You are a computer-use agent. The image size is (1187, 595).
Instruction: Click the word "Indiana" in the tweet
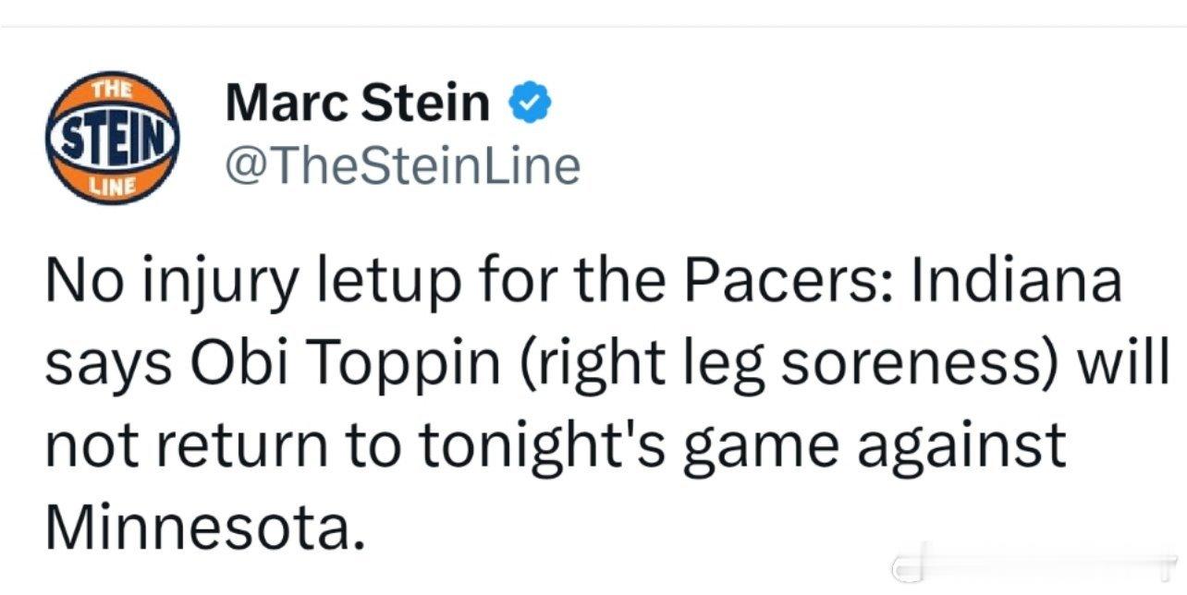point(1017,279)
